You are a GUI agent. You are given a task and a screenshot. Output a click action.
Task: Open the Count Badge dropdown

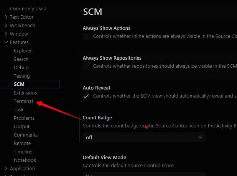point(144,137)
